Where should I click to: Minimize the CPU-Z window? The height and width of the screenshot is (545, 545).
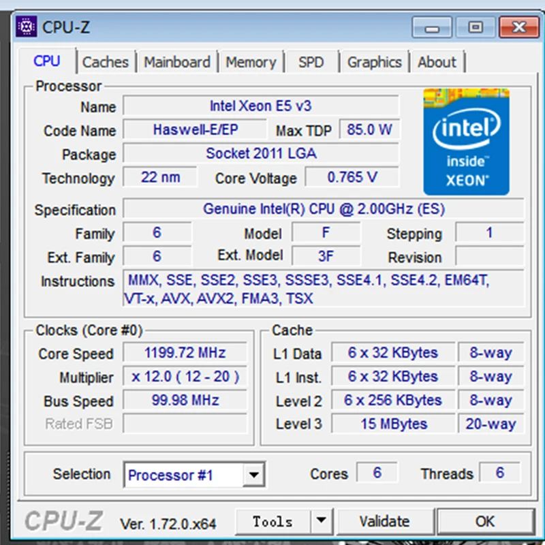coord(432,27)
